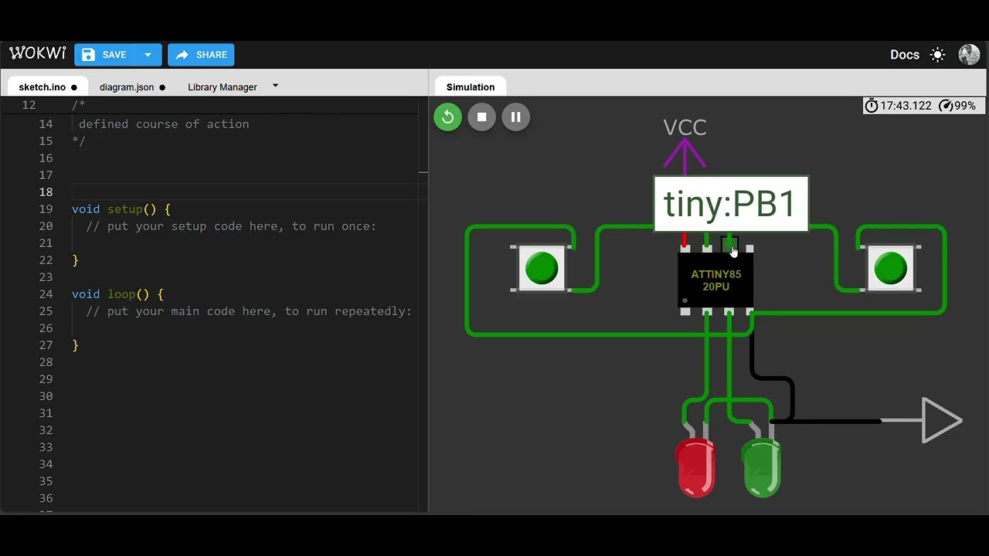Switch to the diagram.json tab
This screenshot has width=989, height=556.
click(x=132, y=87)
